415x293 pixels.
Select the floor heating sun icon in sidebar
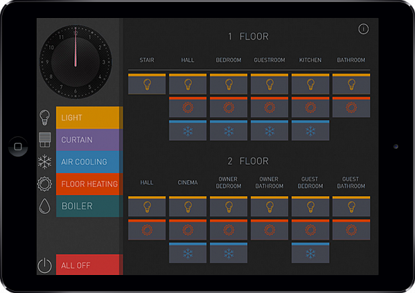tap(44, 184)
